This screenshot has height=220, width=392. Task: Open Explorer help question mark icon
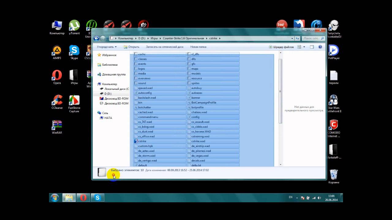tap(320, 47)
